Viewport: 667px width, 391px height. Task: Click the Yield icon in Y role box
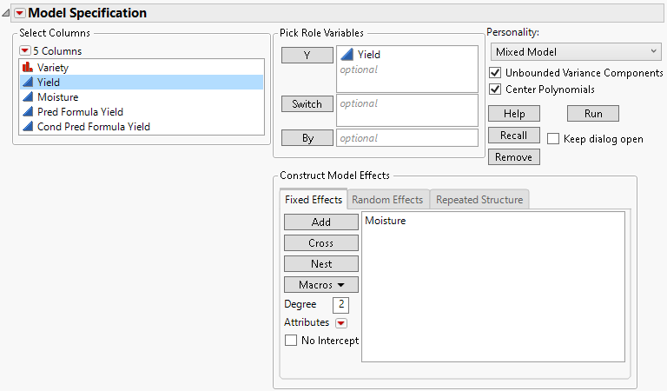pos(347,55)
